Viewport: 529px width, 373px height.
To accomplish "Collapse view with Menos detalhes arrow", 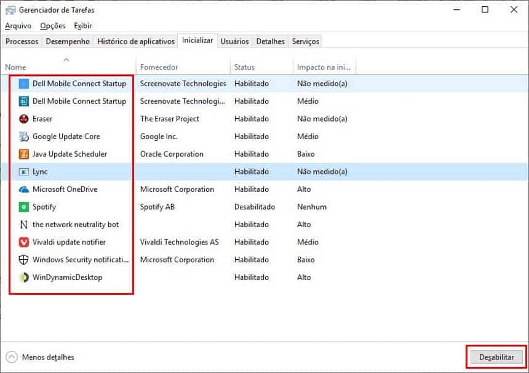I will [12, 357].
